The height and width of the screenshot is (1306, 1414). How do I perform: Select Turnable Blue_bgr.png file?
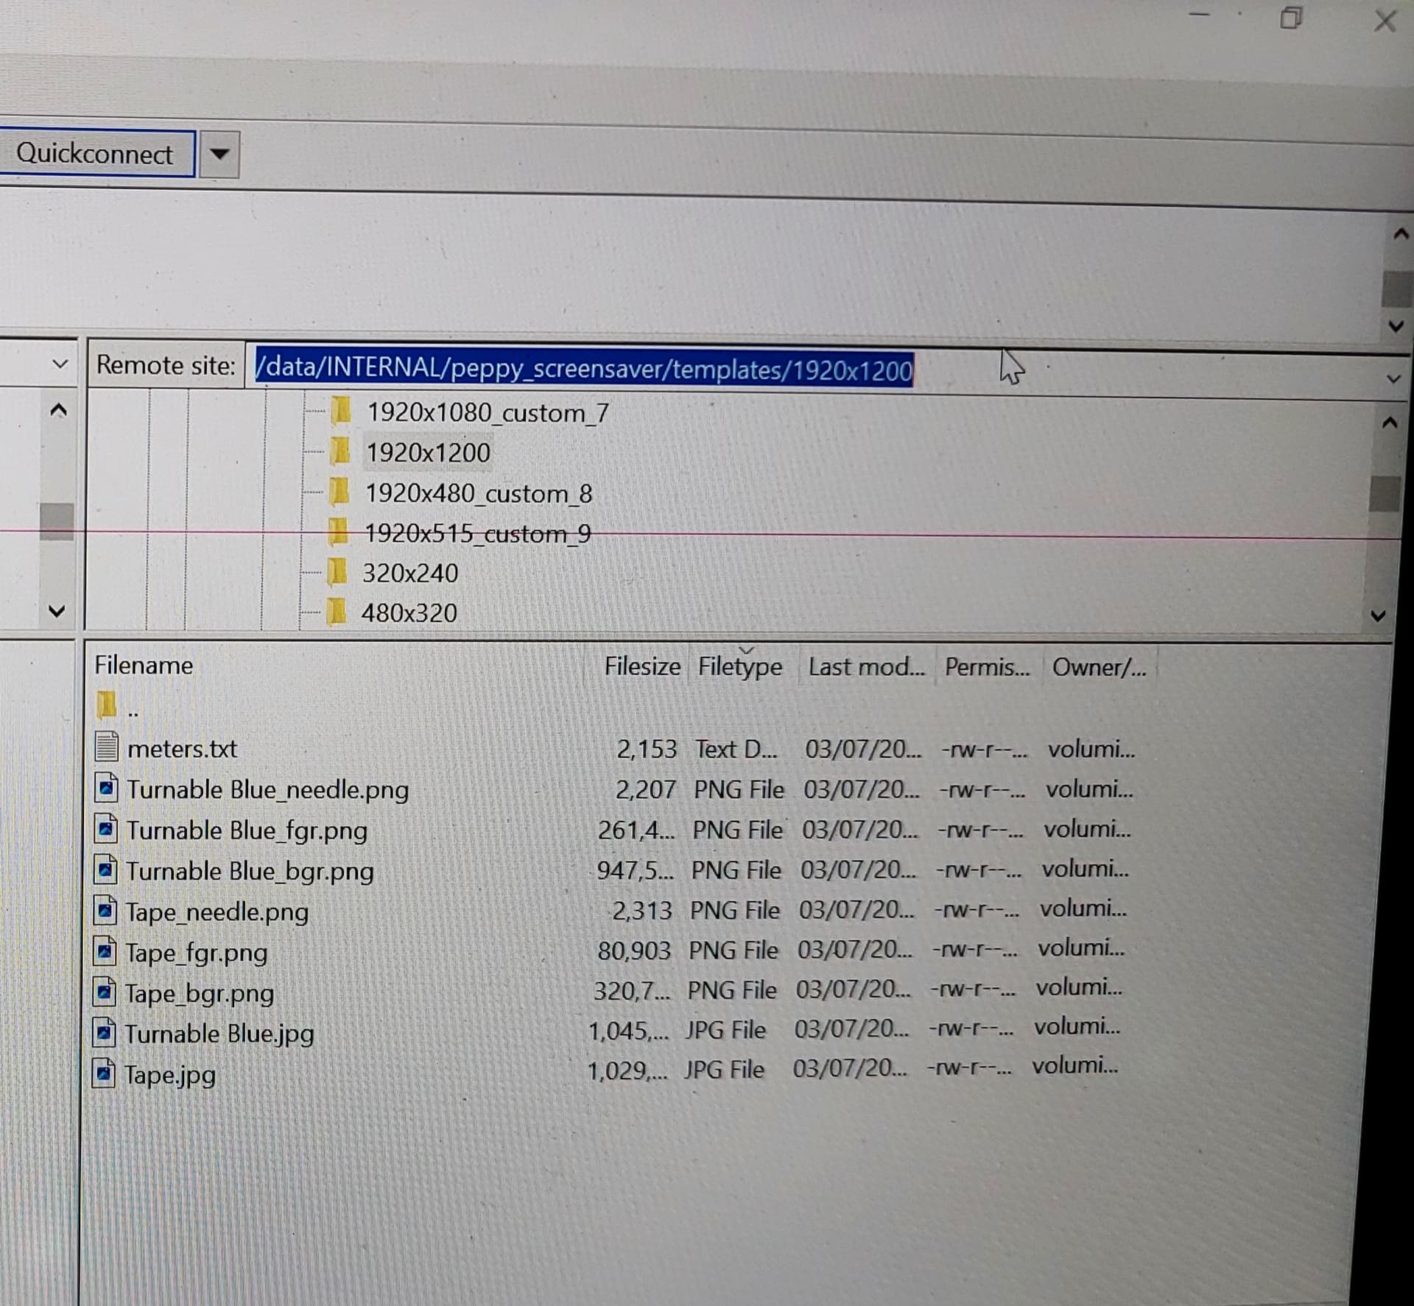250,871
